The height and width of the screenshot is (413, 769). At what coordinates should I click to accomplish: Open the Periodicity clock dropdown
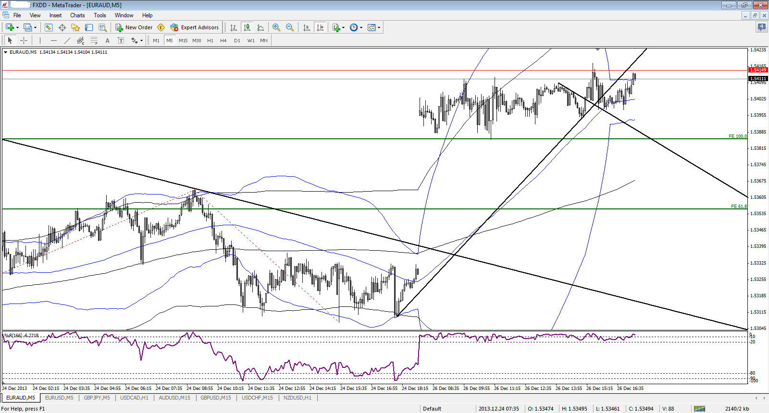356,27
